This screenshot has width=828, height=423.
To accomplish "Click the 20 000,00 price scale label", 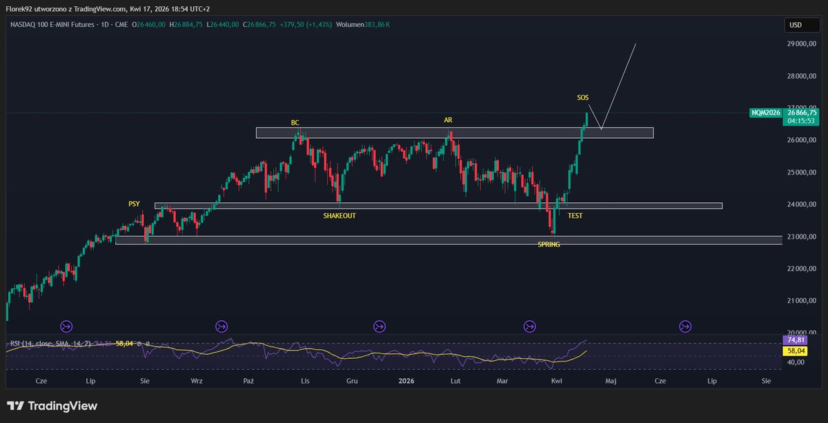I will click(x=801, y=333).
